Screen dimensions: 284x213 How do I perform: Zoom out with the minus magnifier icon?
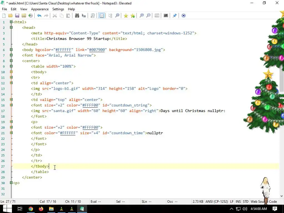pos(148,16)
